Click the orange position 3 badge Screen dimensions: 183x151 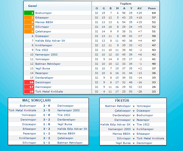coord(29,22)
